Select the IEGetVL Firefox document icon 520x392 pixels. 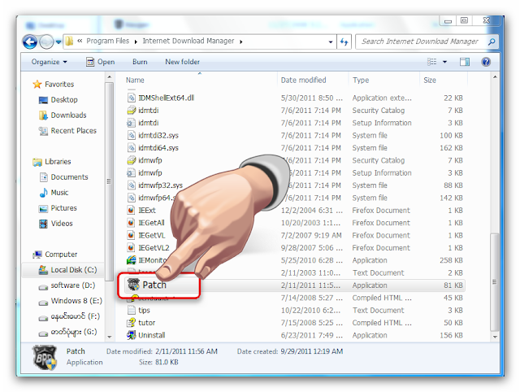pos(131,235)
